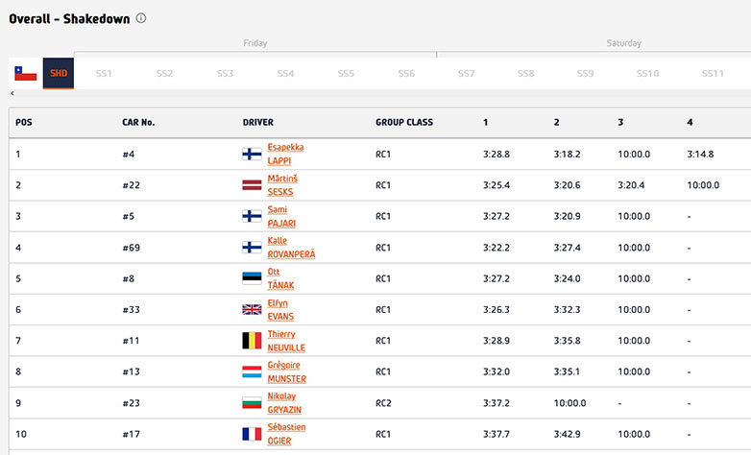Click the Luxembourg flag beside Grégoire Munster
Image resolution: width=751 pixels, height=455 pixels.
point(252,371)
